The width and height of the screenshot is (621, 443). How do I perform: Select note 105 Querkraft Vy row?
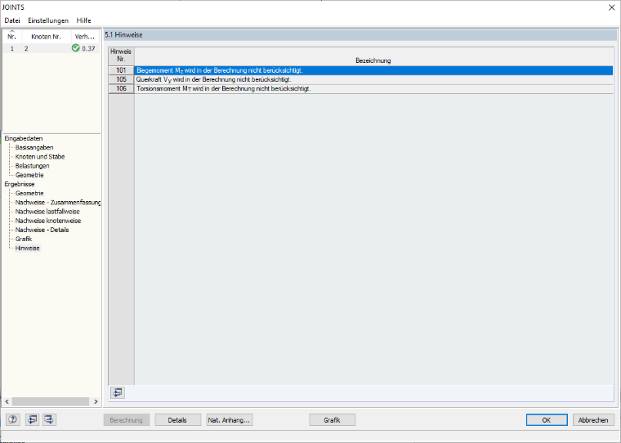coord(373,79)
